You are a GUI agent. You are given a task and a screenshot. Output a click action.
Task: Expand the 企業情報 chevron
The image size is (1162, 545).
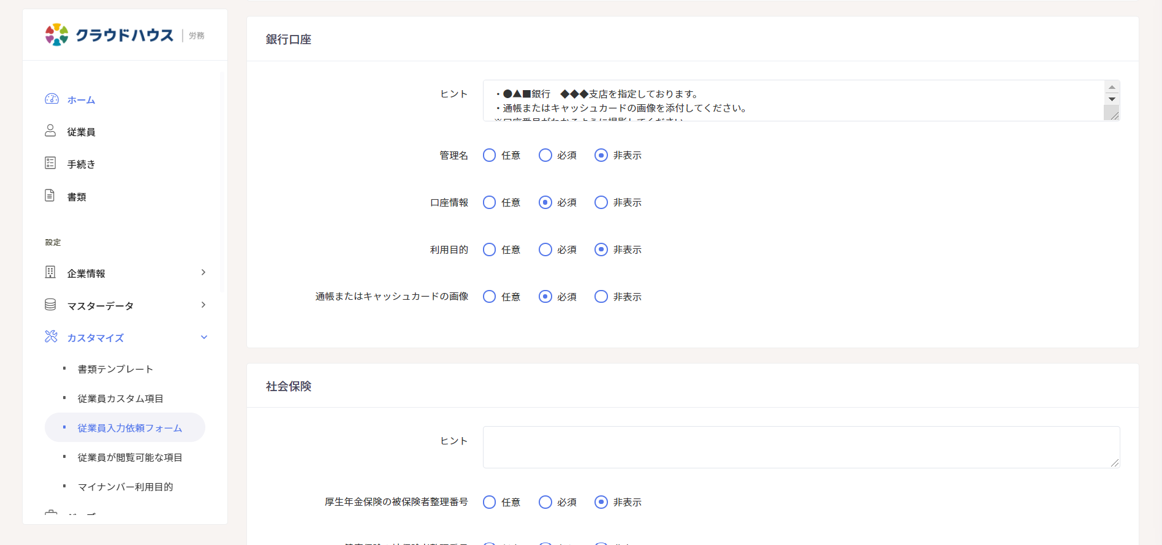[x=203, y=272]
